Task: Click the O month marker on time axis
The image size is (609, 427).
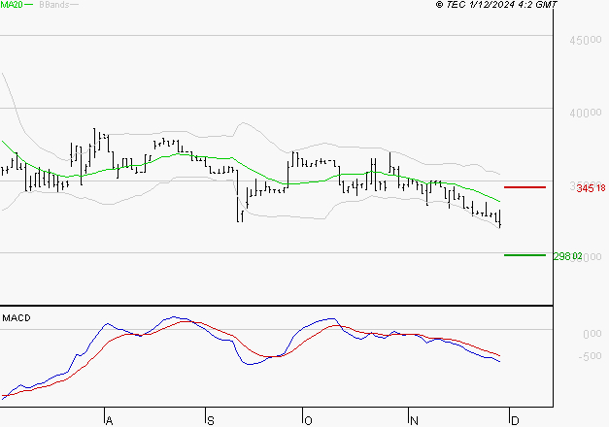Action: (308, 420)
